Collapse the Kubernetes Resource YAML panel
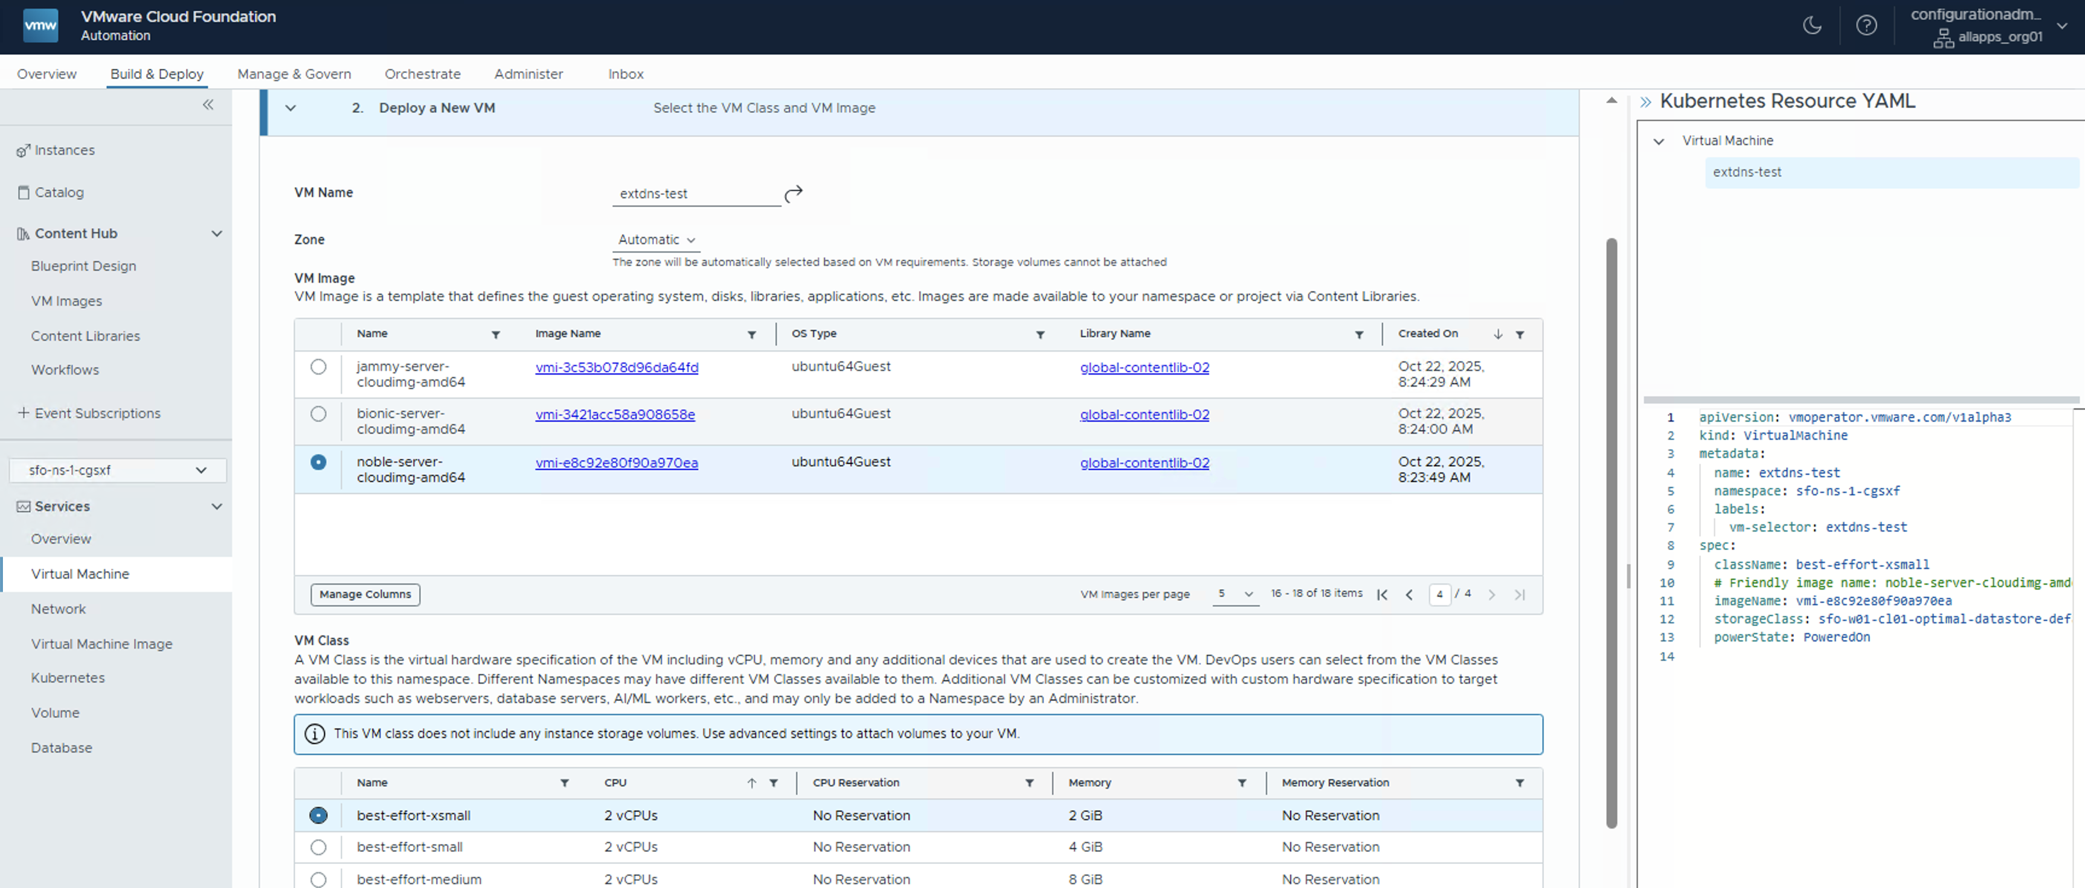The width and height of the screenshot is (2085, 888). pyautogui.click(x=1645, y=102)
